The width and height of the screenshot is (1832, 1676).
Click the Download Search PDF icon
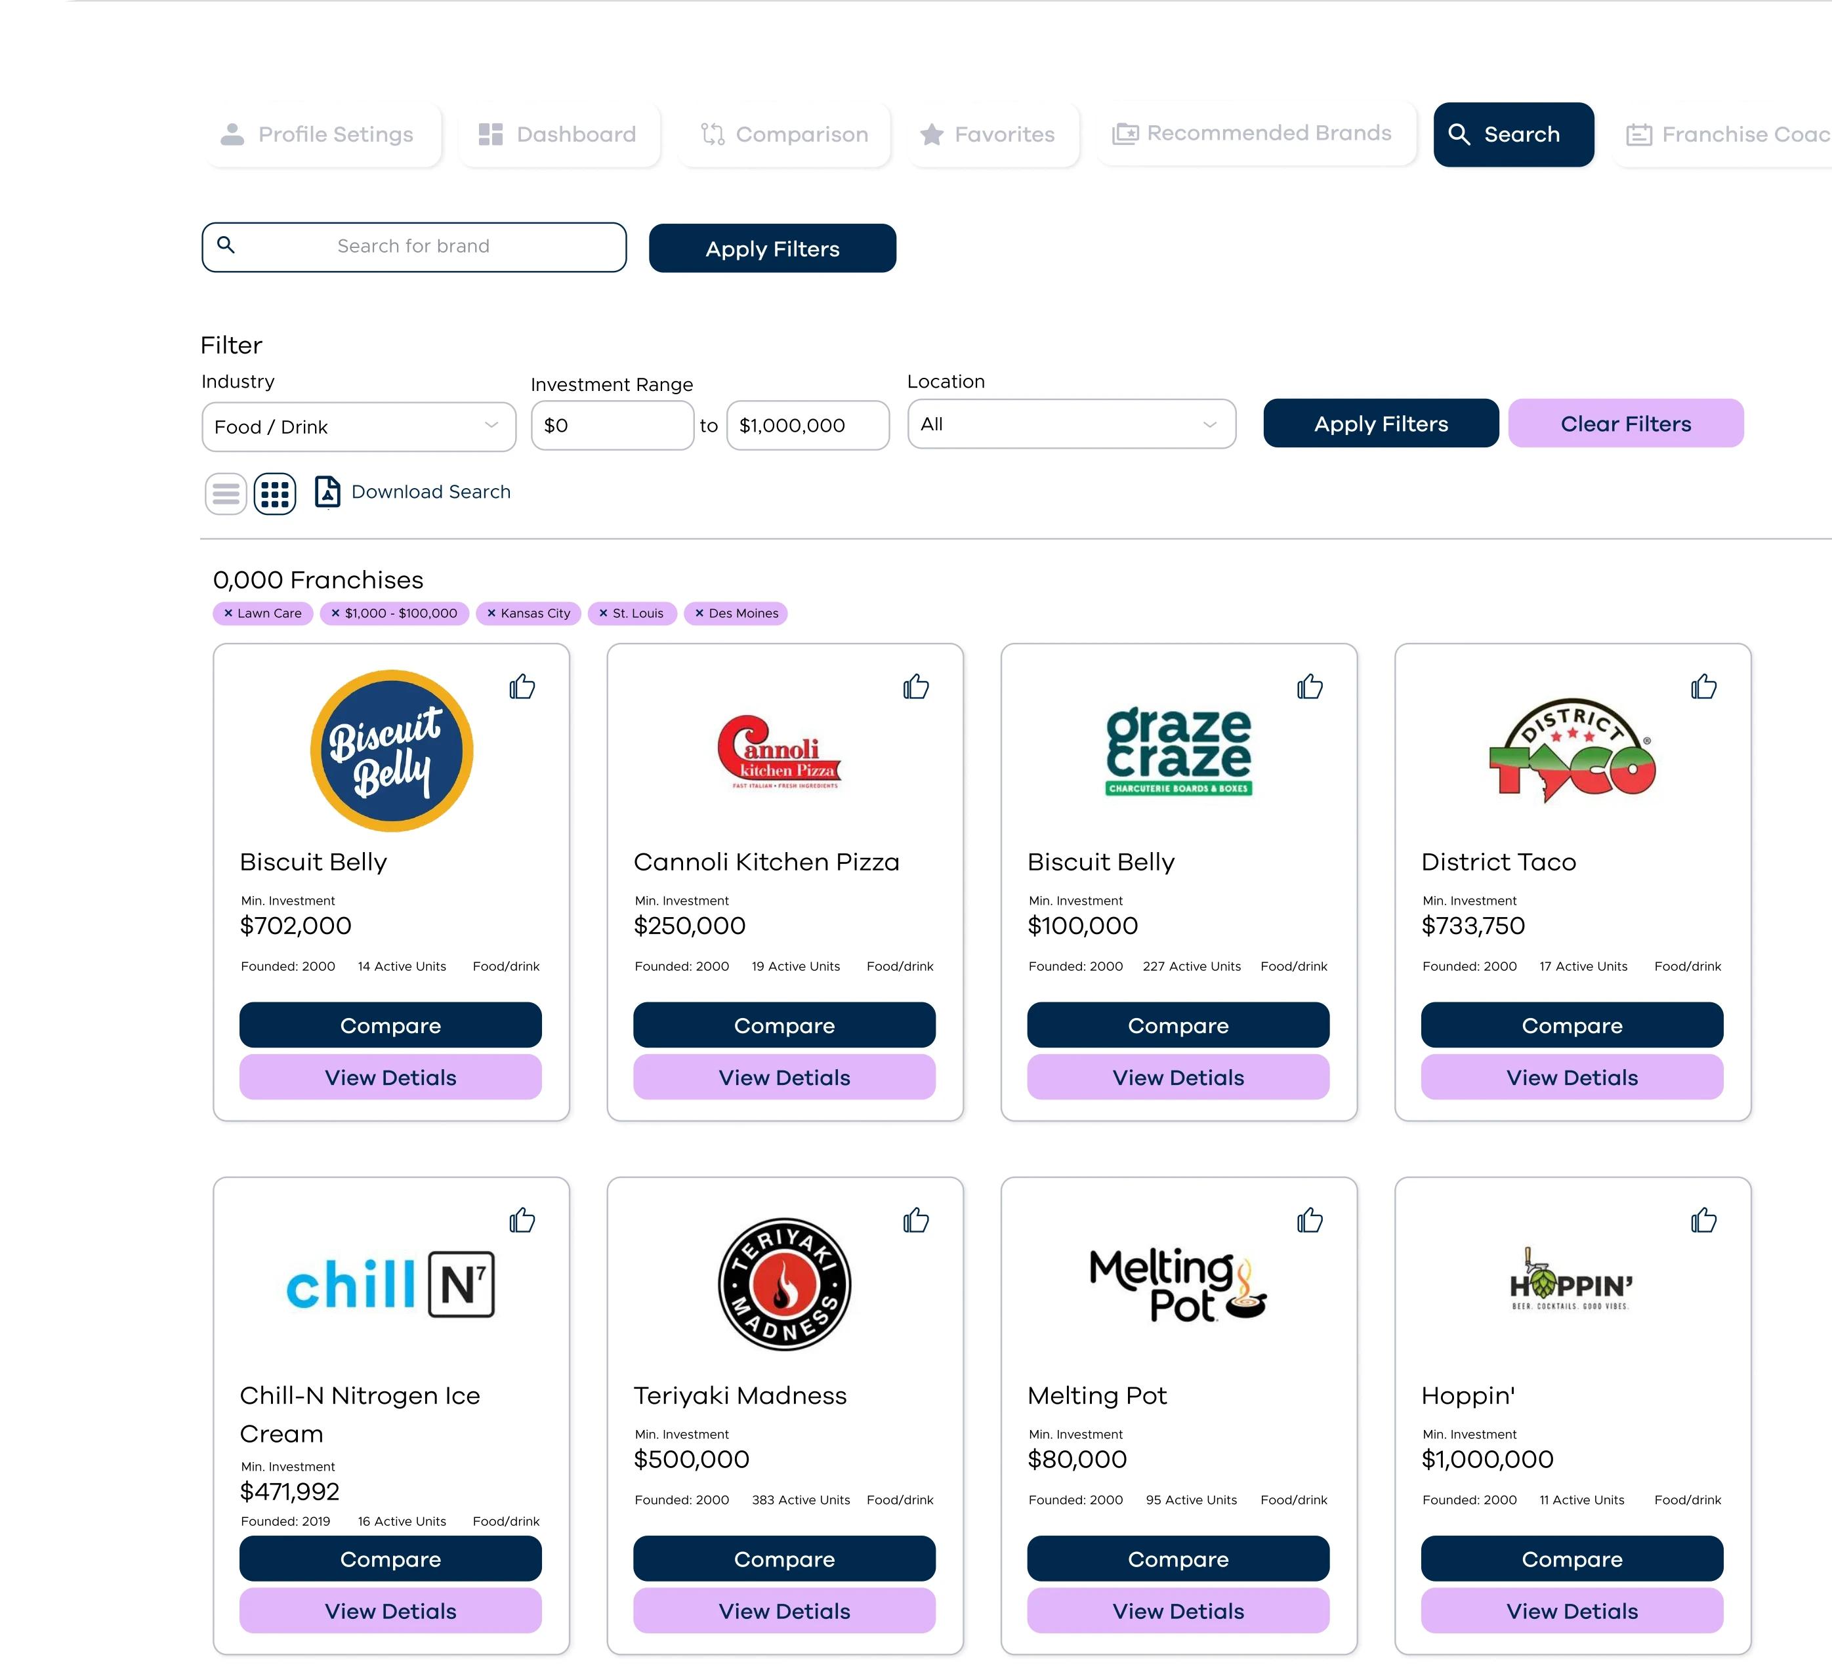click(x=327, y=491)
